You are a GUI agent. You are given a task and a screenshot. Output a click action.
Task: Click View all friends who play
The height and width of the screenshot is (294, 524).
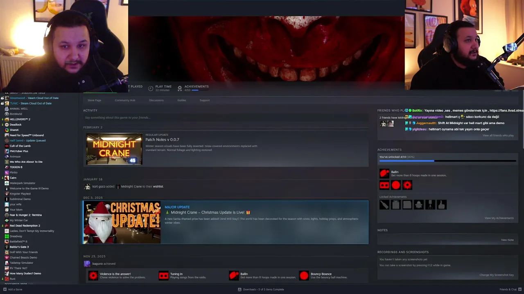pos(498,136)
